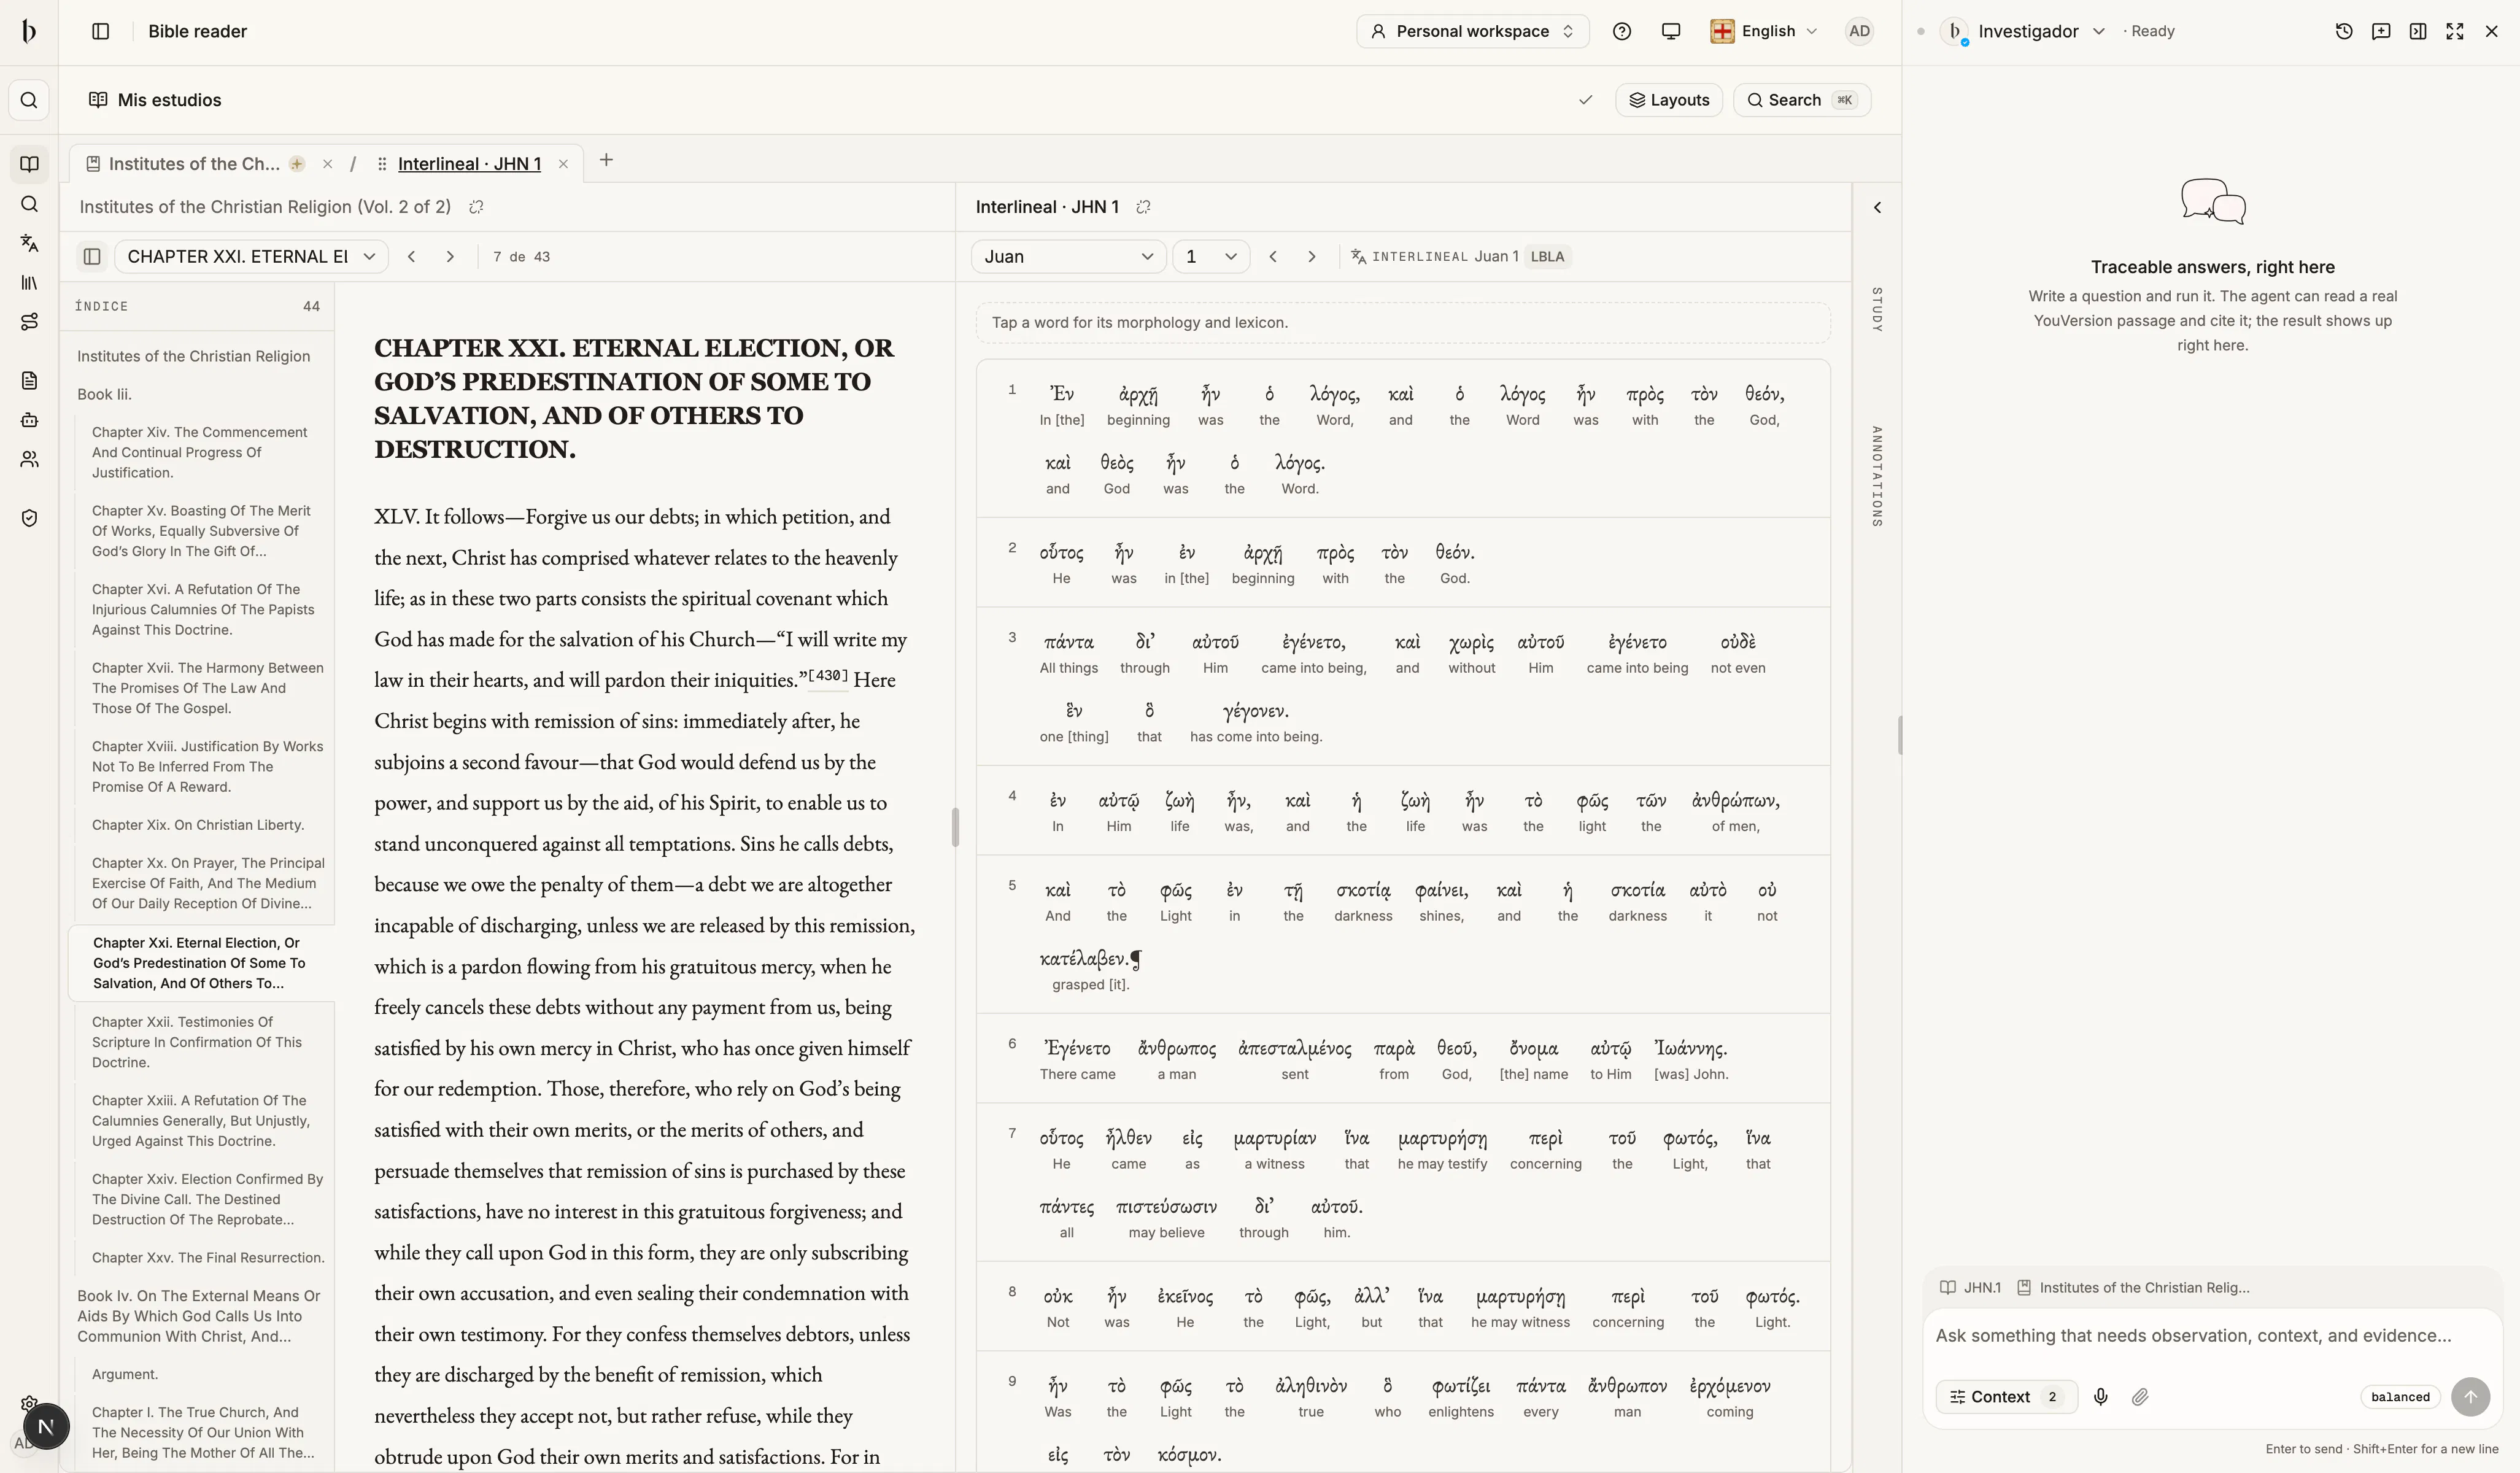
Task: Open the Personal workspace switcher
Action: point(1472,31)
